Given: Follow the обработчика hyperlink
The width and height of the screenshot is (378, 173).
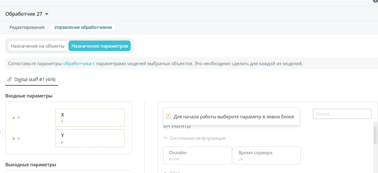Looking at the screenshot, I should tap(77, 64).
